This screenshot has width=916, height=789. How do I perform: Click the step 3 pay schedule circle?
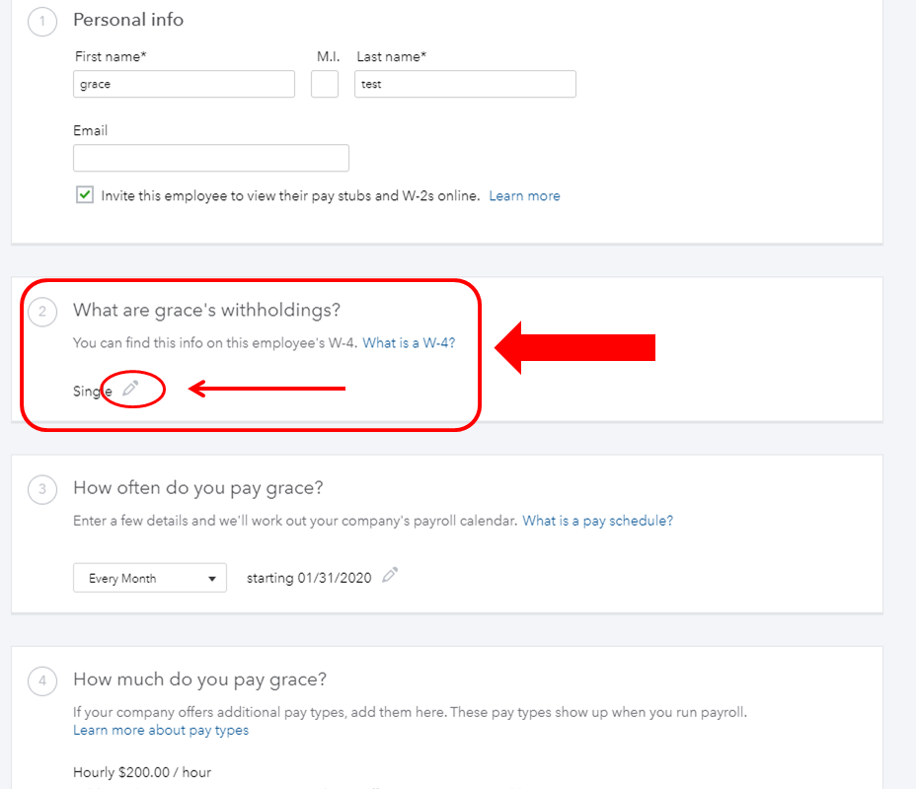point(41,489)
